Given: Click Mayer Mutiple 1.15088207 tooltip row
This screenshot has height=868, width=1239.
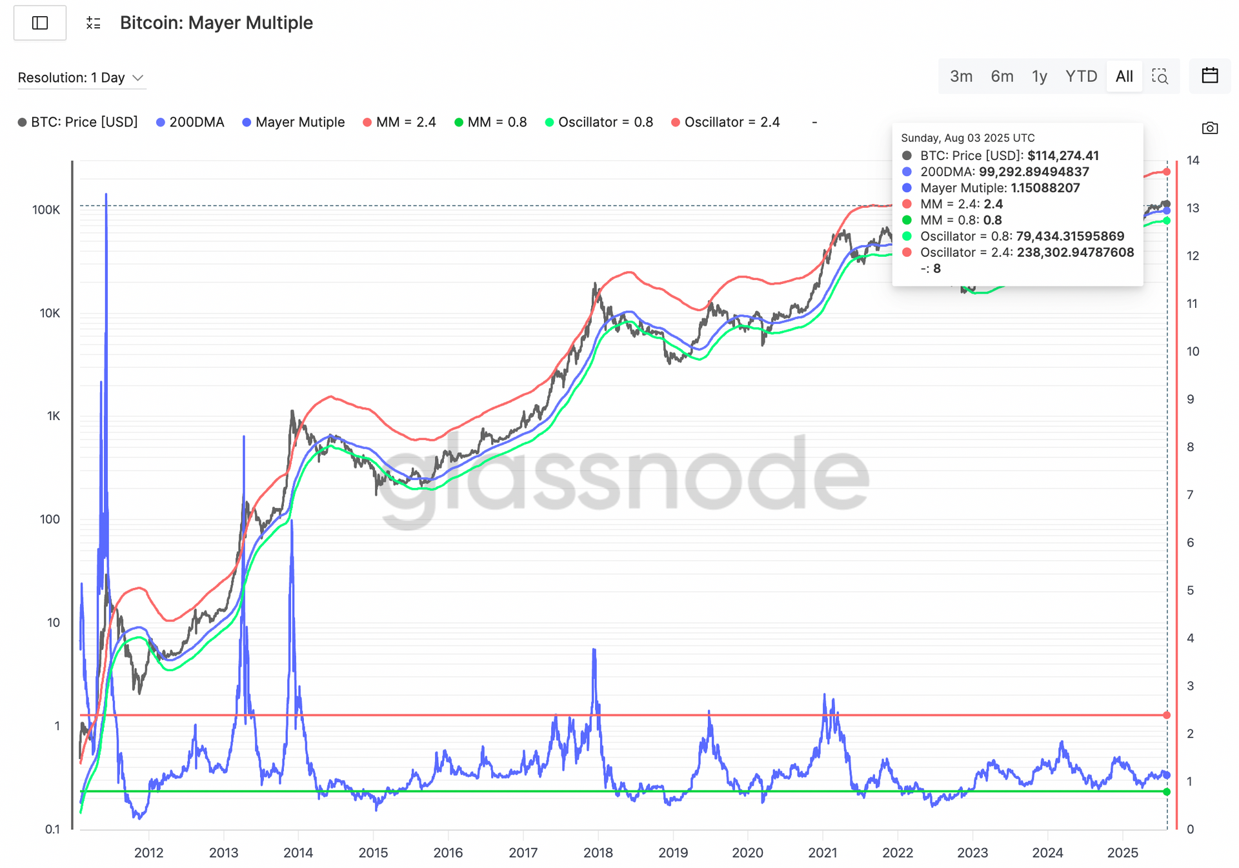Looking at the screenshot, I should click(991, 188).
